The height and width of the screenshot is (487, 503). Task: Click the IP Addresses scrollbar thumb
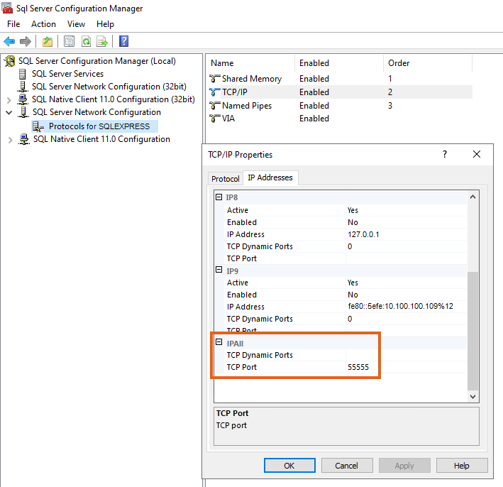click(x=472, y=331)
